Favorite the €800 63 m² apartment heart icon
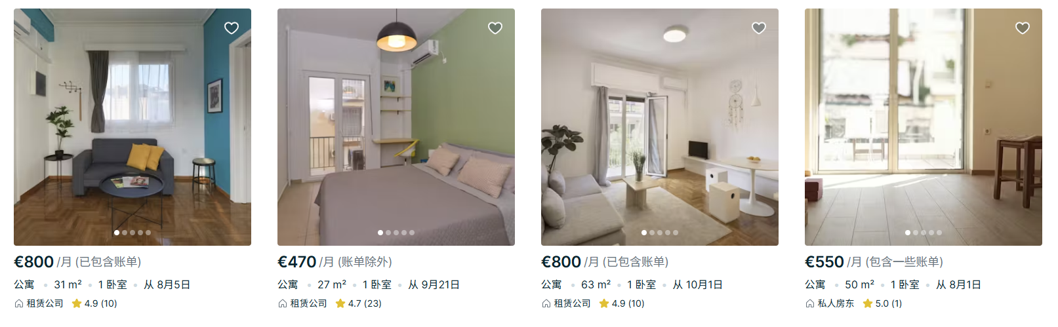The image size is (1058, 327). (759, 28)
